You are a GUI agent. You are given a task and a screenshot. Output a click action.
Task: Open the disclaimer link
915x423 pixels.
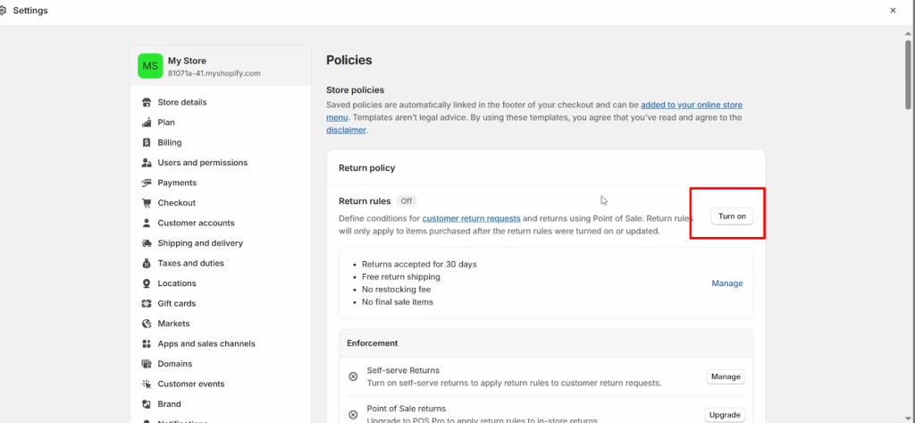(346, 130)
